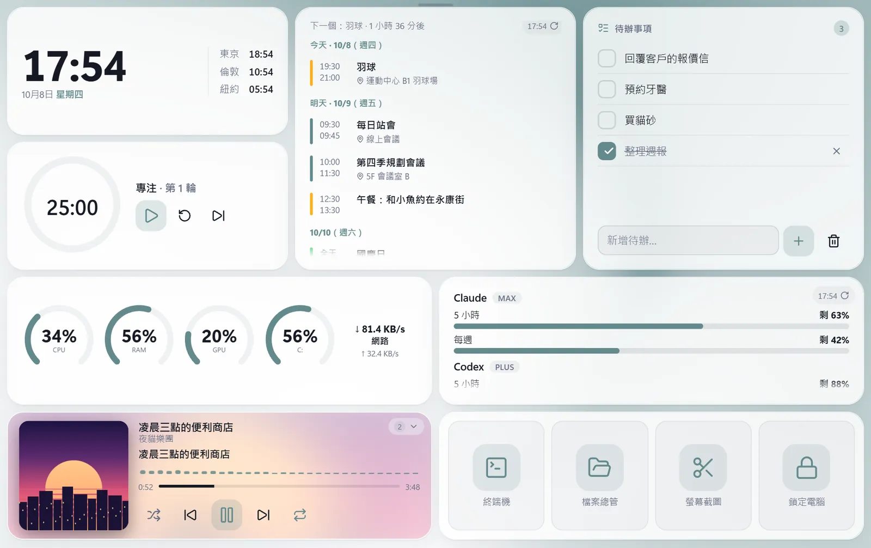The image size is (871, 548).
Task: Start the focus timer with play button
Action: pos(151,216)
